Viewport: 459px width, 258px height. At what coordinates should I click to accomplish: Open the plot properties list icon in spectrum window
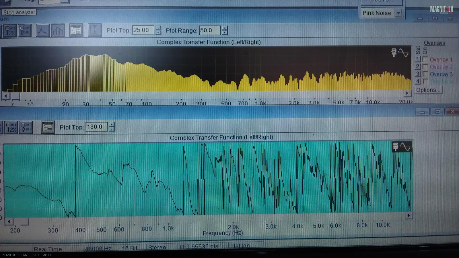click(x=76, y=30)
